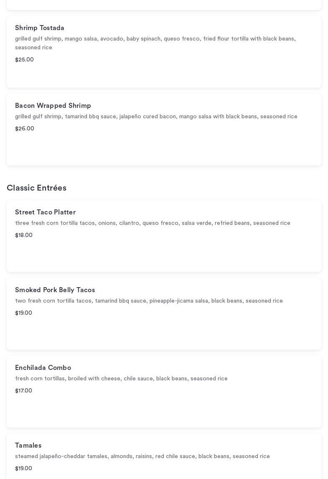The width and height of the screenshot is (328, 479).
Task: Select the $26.00 price label
Action: [25, 129]
